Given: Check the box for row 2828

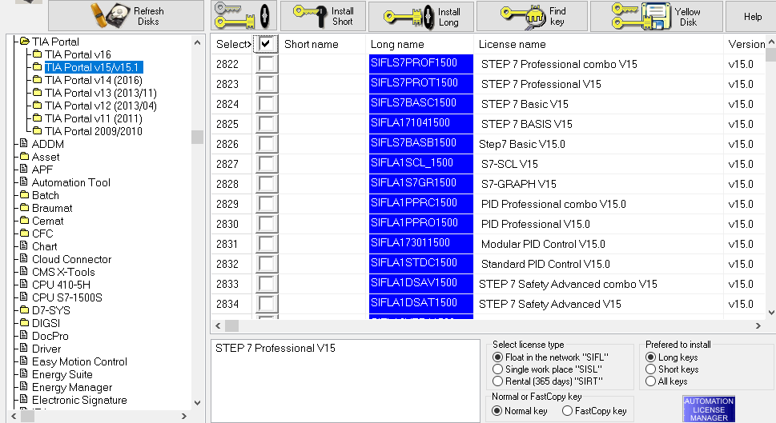Looking at the screenshot, I should pyautogui.click(x=266, y=184).
